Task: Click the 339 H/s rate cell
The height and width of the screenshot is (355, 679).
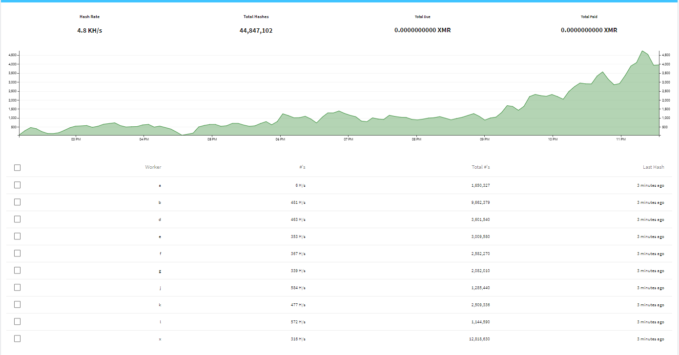Action: [298, 271]
